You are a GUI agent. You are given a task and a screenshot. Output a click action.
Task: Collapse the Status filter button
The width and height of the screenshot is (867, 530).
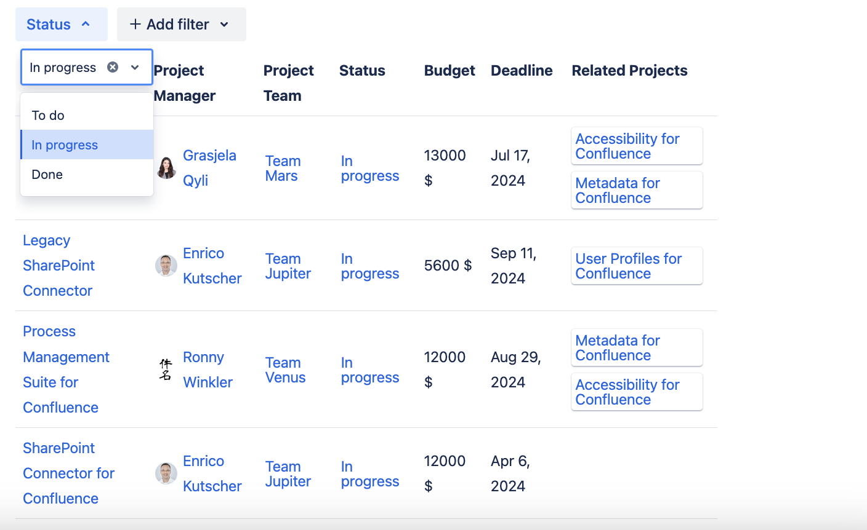pyautogui.click(x=61, y=25)
